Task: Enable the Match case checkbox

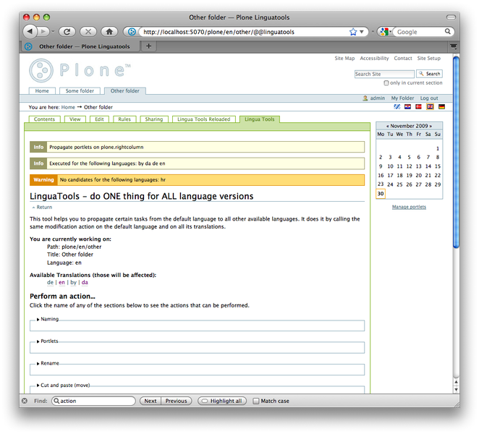Action: (256, 401)
